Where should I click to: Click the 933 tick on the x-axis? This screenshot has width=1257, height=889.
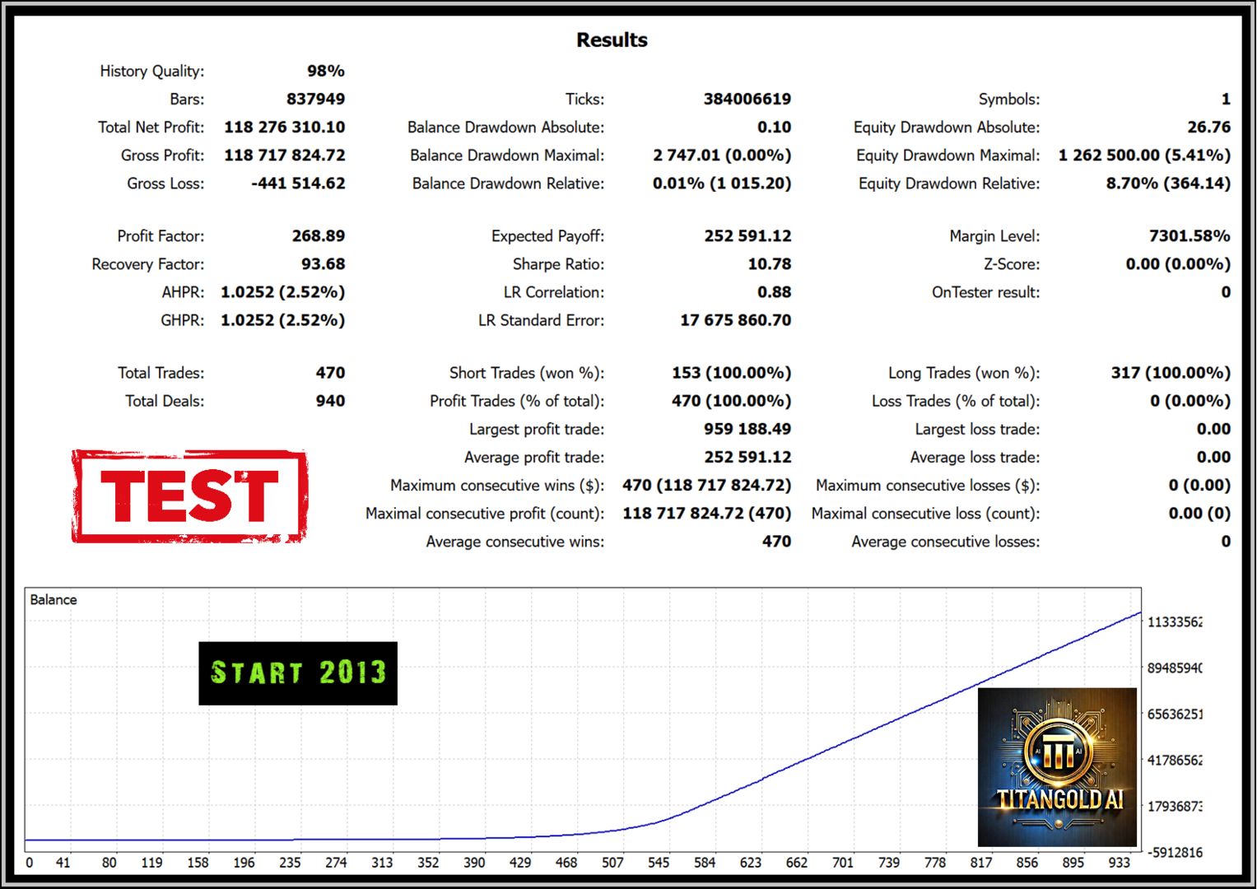click(1119, 863)
